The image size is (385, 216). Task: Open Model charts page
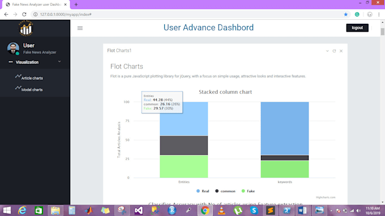click(32, 90)
